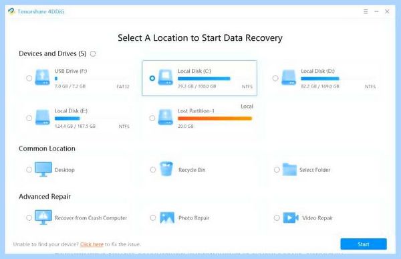Select the Select Folder radio button
Image resolution: width=401 pixels, height=259 pixels.
click(277, 169)
